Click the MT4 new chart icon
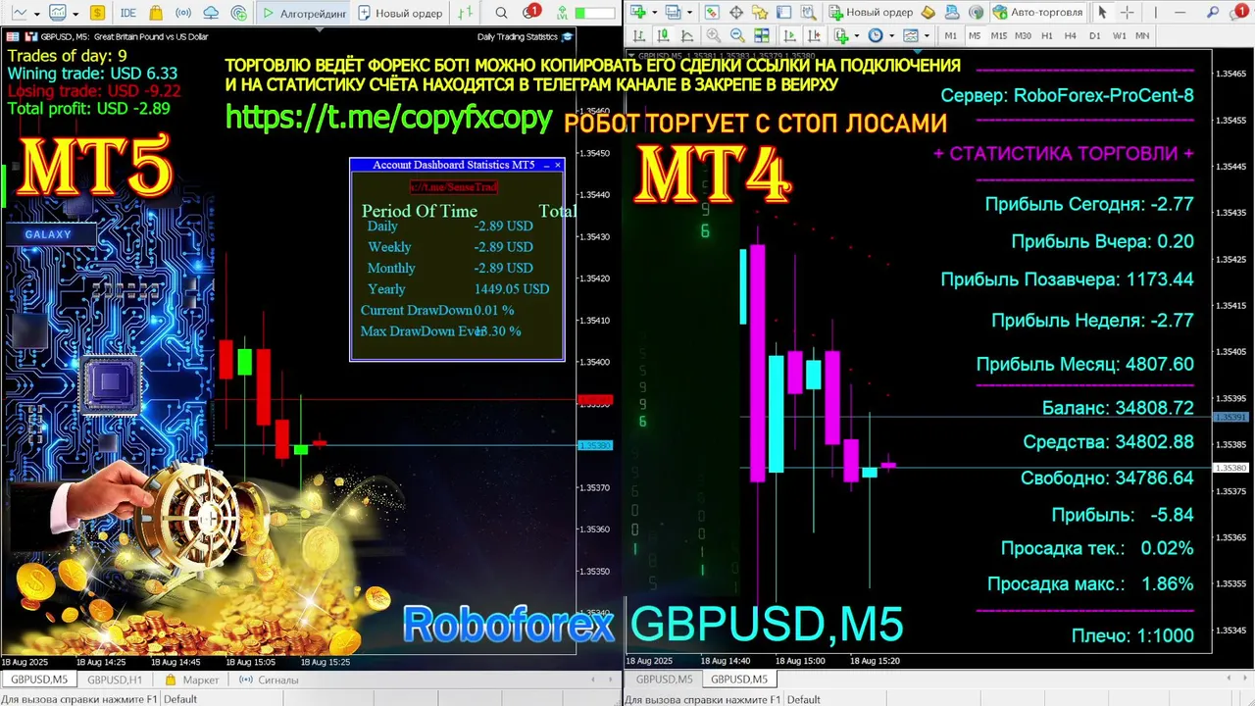This screenshot has width=1255, height=706. [x=637, y=12]
